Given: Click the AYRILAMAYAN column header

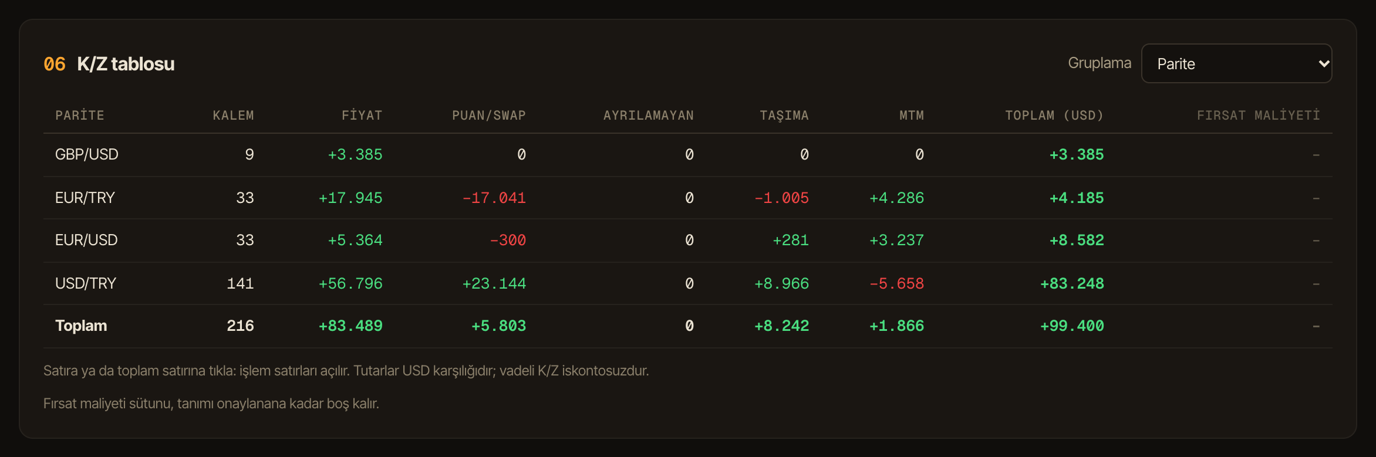Looking at the screenshot, I should click(x=648, y=115).
